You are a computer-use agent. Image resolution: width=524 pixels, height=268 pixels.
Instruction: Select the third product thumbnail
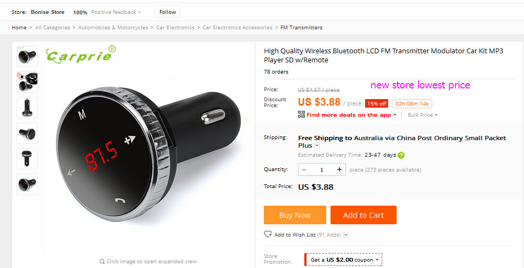[x=27, y=107]
